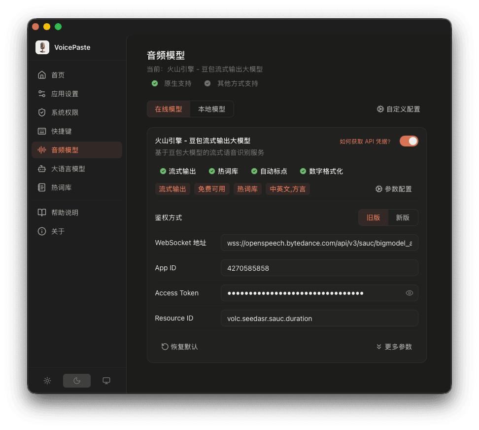Click the App ID input field
Screen dimensions: 479x430
pyautogui.click(x=319, y=268)
